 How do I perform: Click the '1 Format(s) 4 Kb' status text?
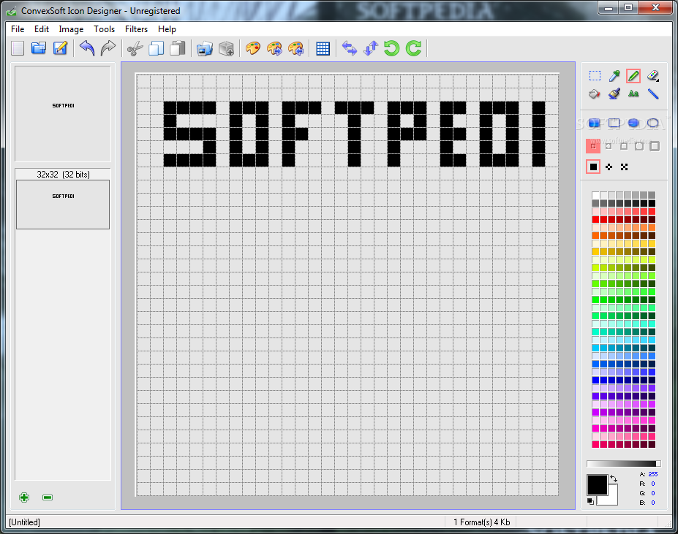[482, 522]
